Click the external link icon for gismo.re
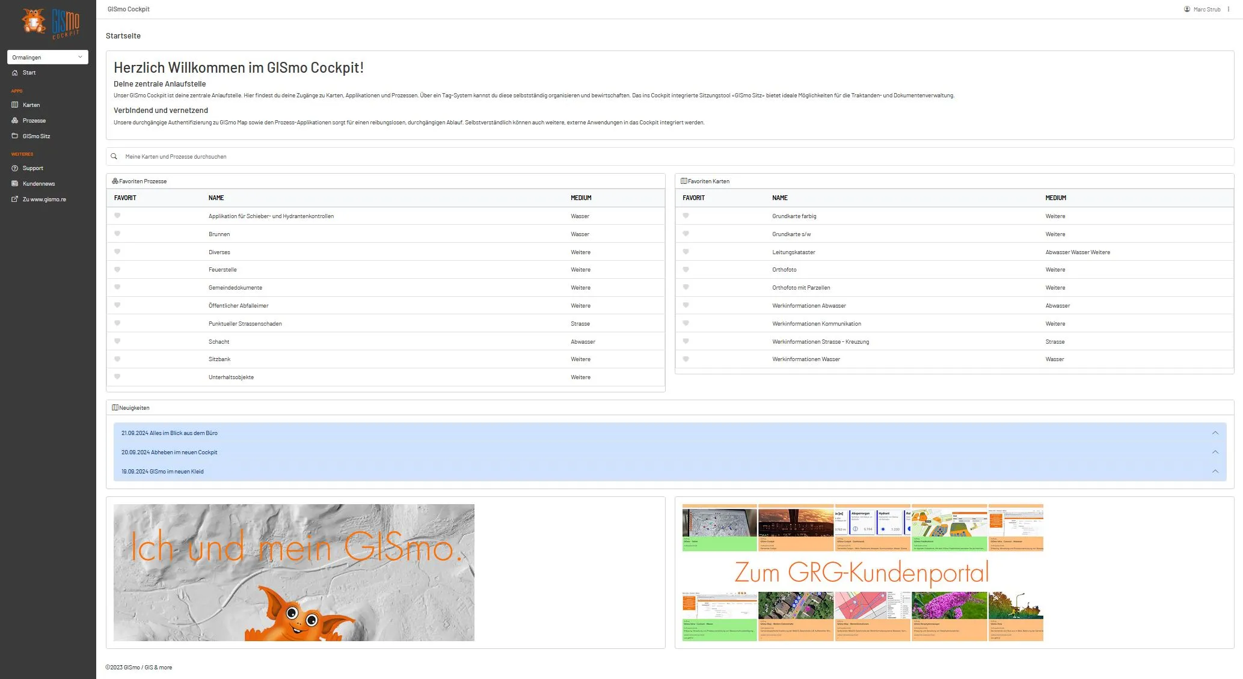The height and width of the screenshot is (679, 1243). 15,199
